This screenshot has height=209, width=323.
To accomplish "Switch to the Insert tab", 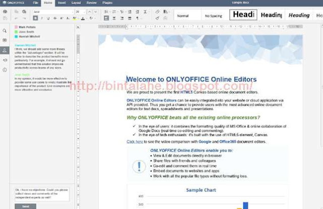I will pyautogui.click(x=62, y=3).
